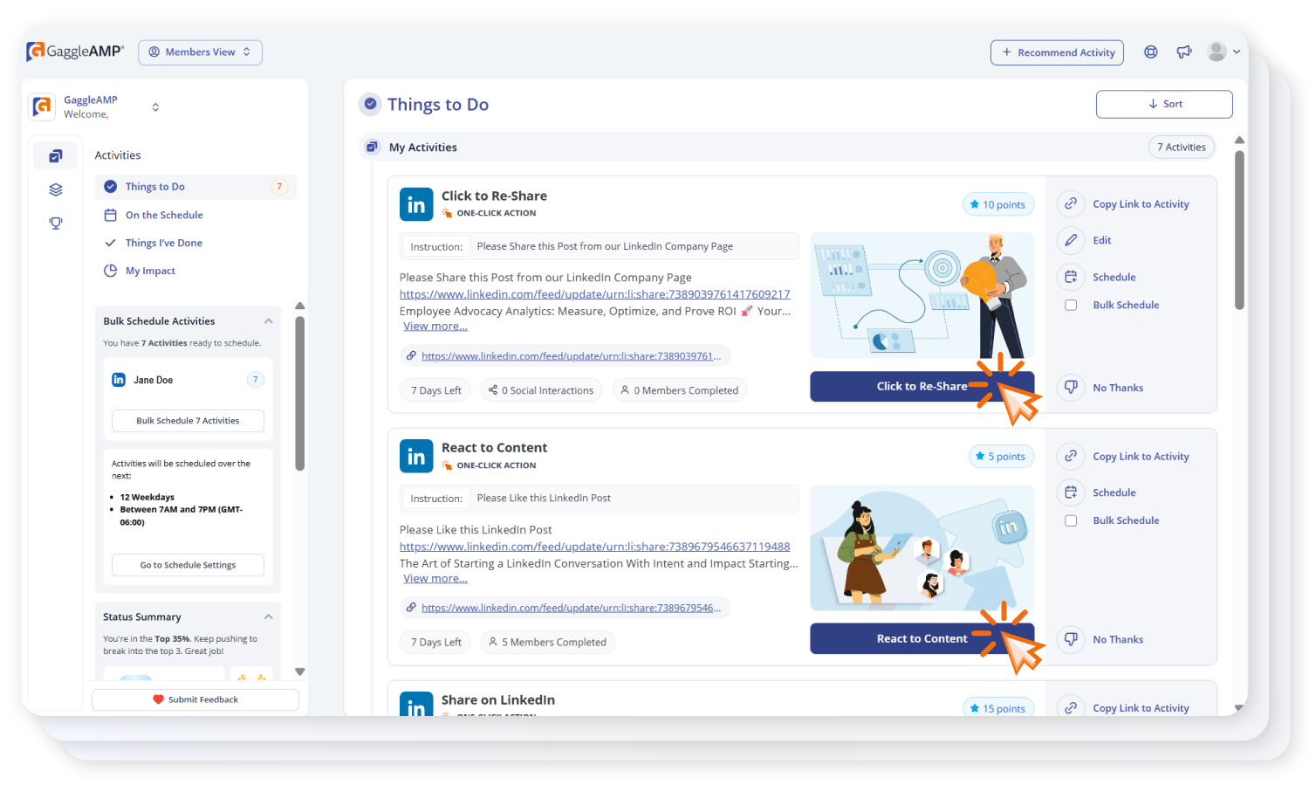Select the Activities checkmark icon in sidebar
Image resolution: width=1309 pixels, height=785 pixels.
pyautogui.click(x=56, y=155)
